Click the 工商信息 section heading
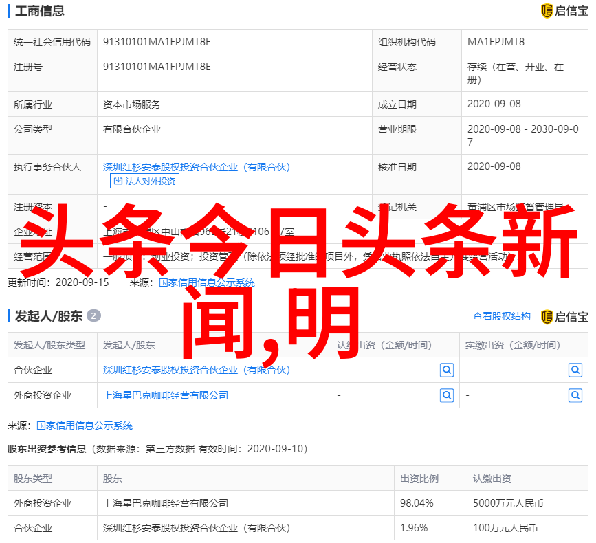The width and height of the screenshot is (596, 543). 40,11
